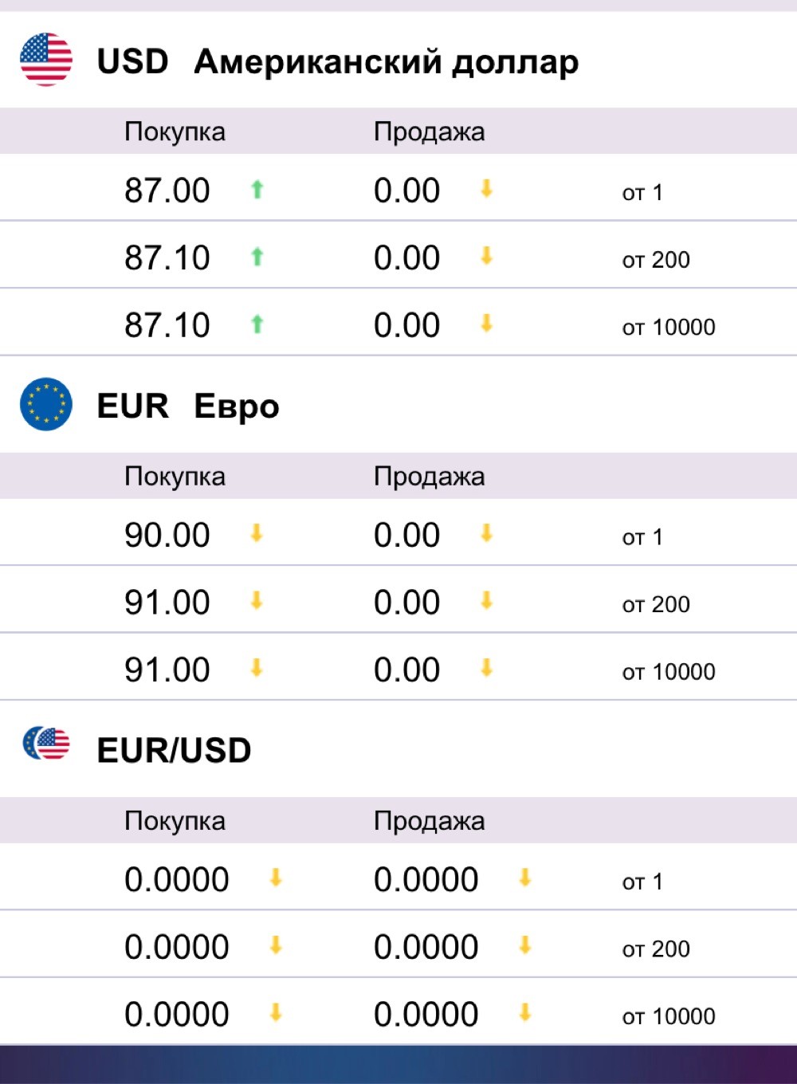Image resolution: width=797 pixels, height=1084 pixels.
Task: Click green up arrow beside 87.00
Action: (x=257, y=190)
